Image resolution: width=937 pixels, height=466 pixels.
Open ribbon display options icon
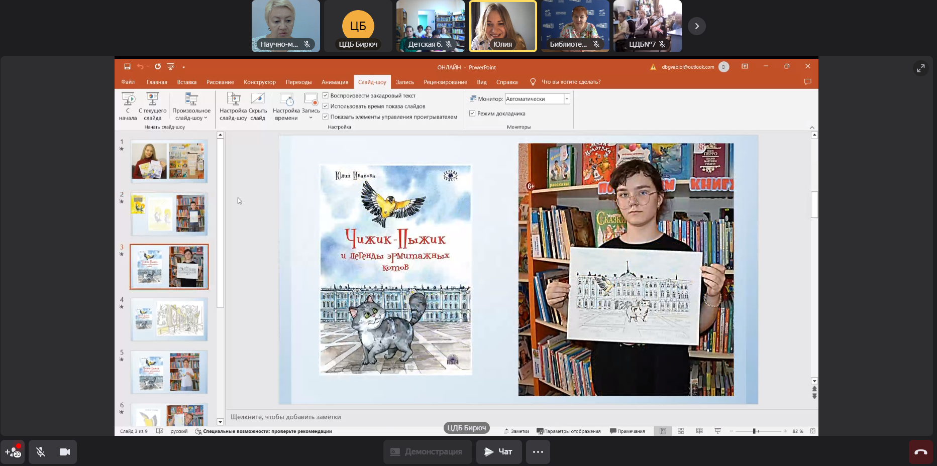tap(745, 66)
